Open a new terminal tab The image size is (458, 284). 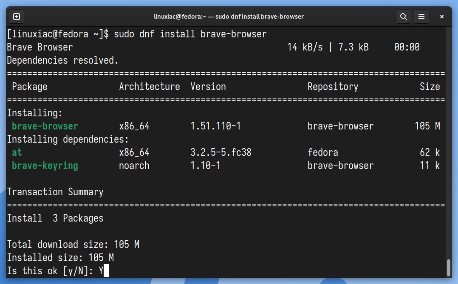click(x=17, y=17)
